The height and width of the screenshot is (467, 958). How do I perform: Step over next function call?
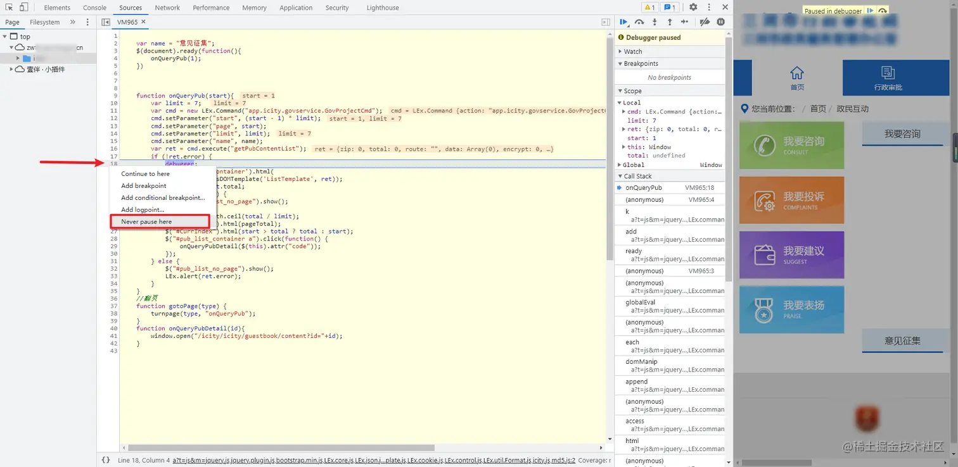coord(639,22)
